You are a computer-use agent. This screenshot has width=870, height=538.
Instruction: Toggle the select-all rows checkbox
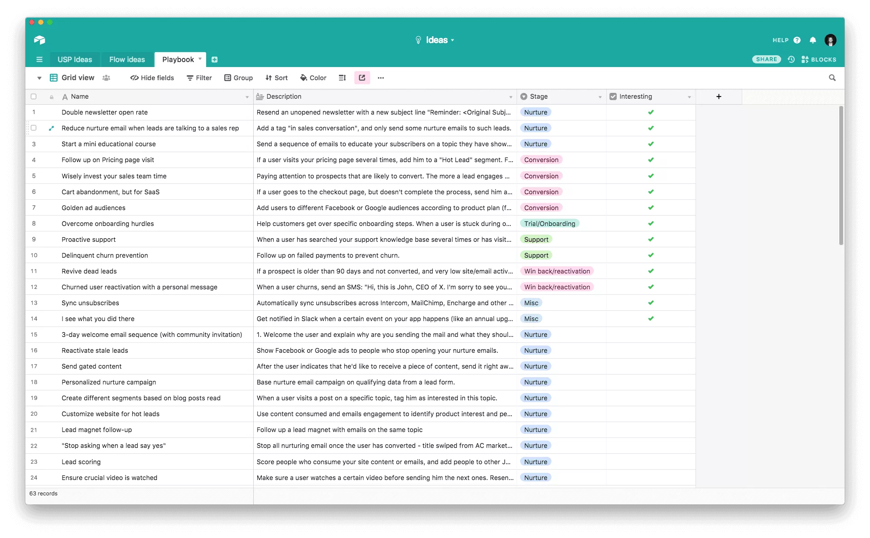[34, 96]
